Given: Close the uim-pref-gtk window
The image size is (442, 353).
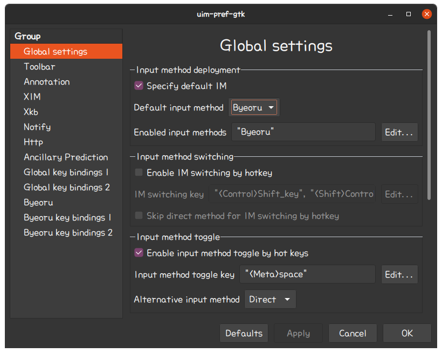Looking at the screenshot, I should pos(427,14).
